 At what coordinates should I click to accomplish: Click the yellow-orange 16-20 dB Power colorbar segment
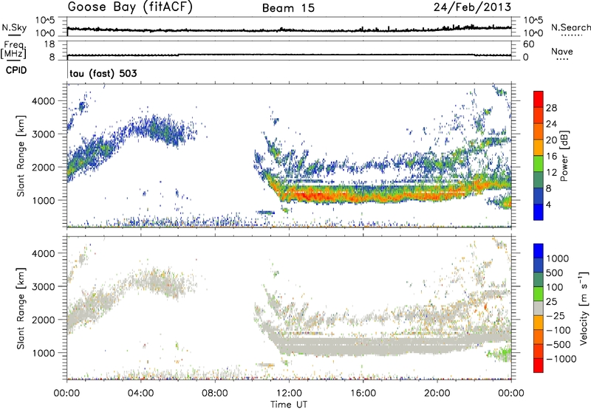click(539, 148)
